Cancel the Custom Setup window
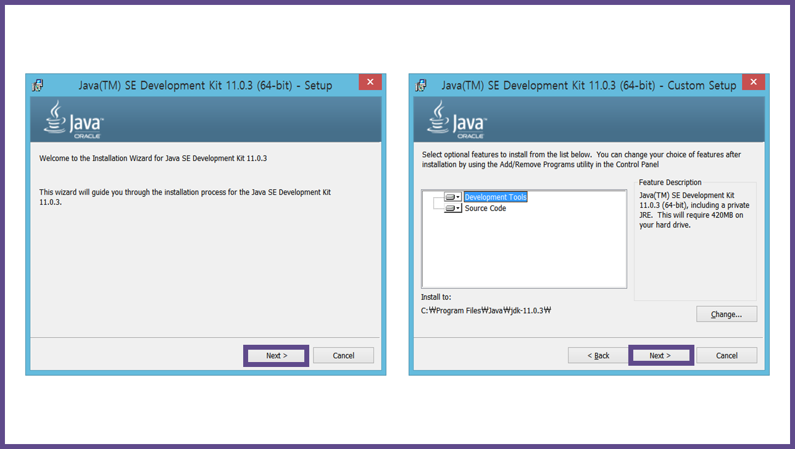Viewport: 795px width, 449px height. [726, 355]
